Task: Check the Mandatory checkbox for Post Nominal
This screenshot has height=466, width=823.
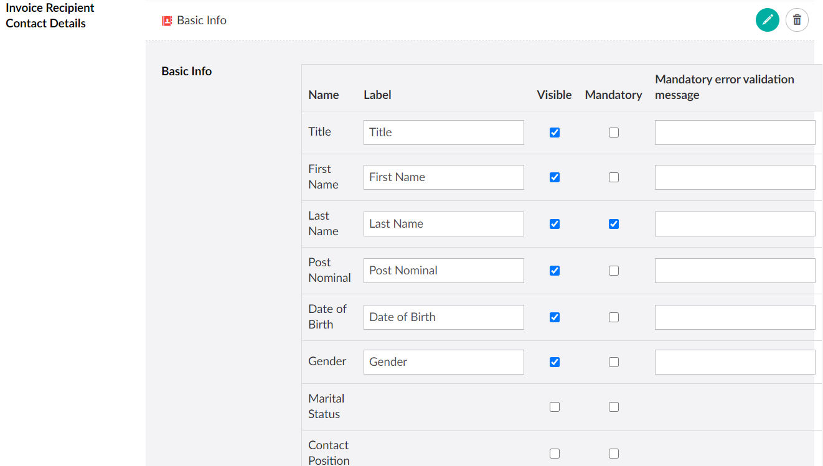Action: click(x=614, y=270)
